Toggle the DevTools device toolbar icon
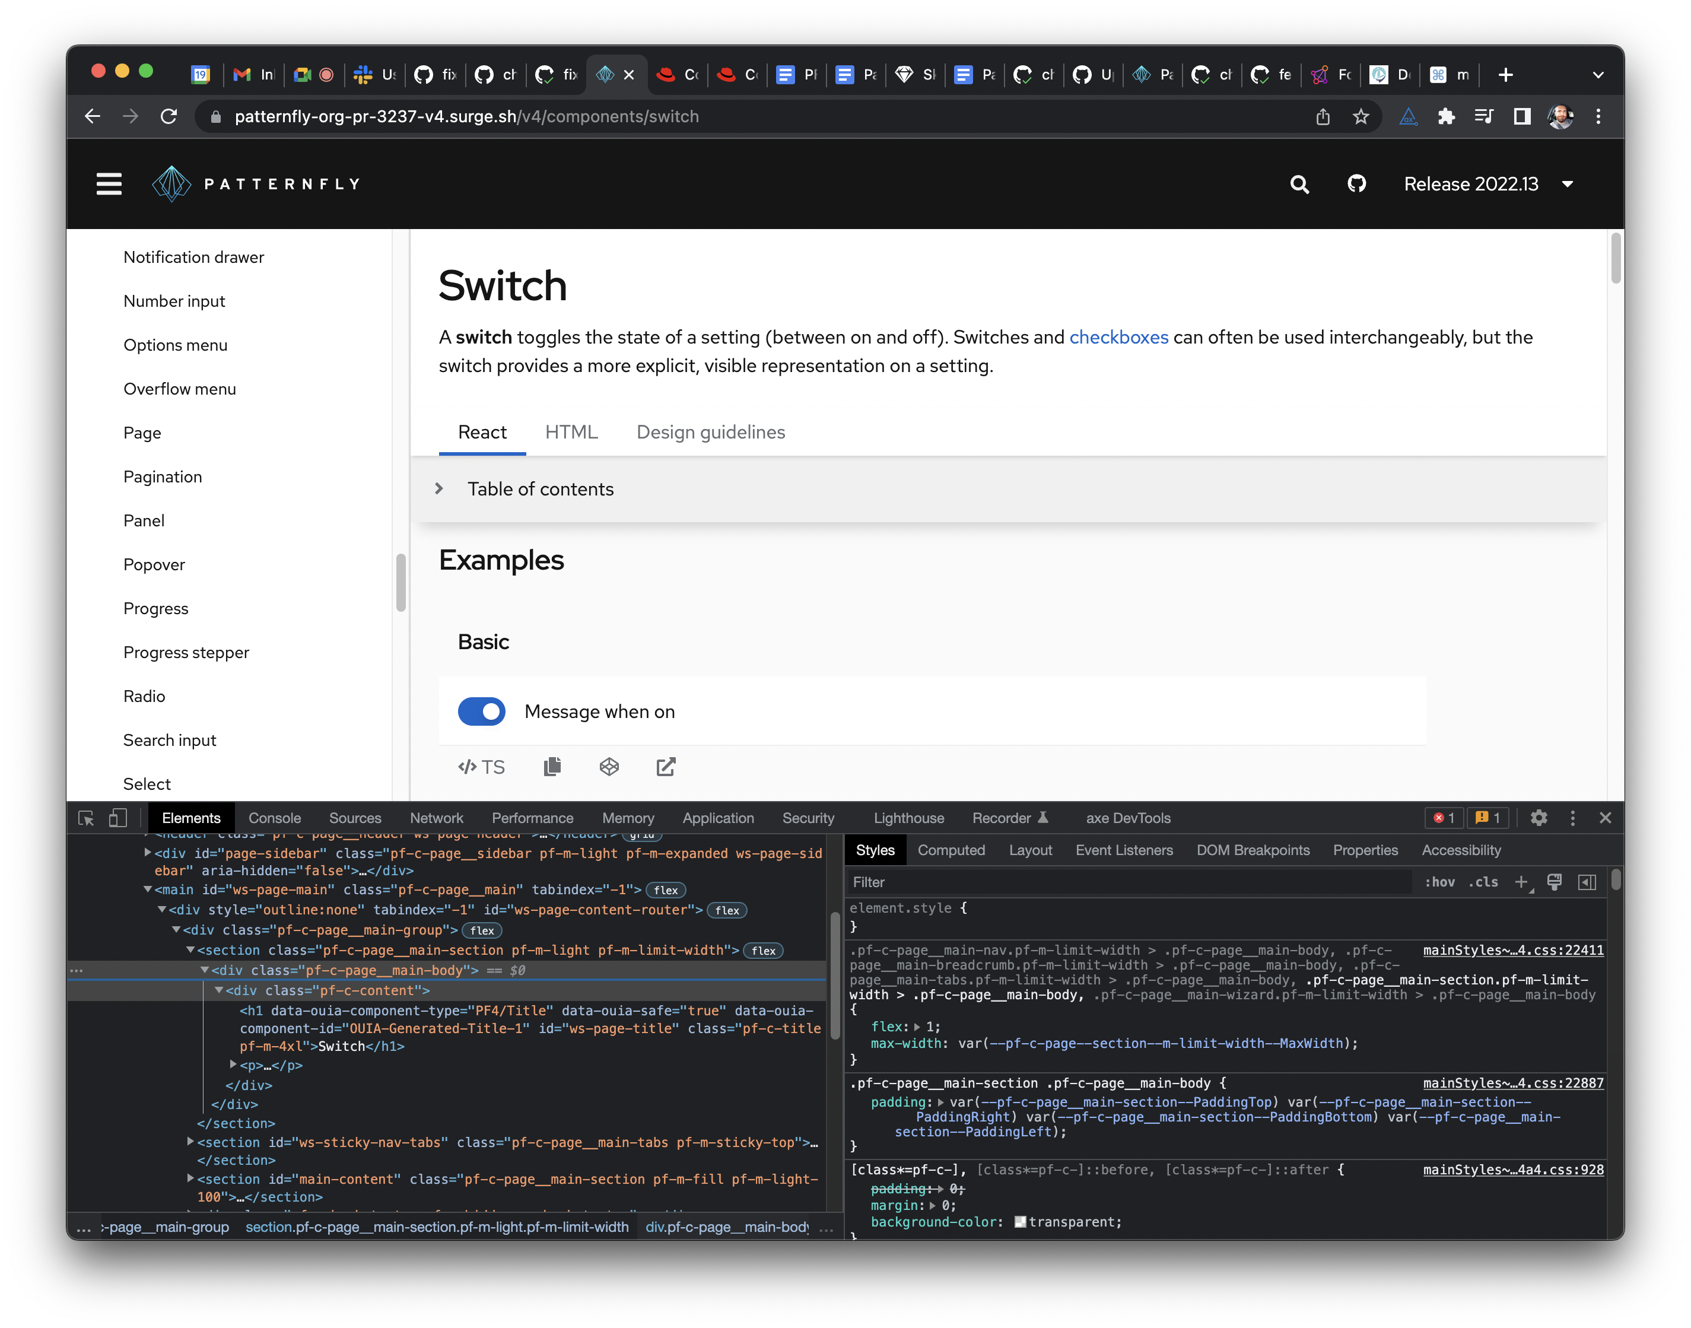 [117, 818]
